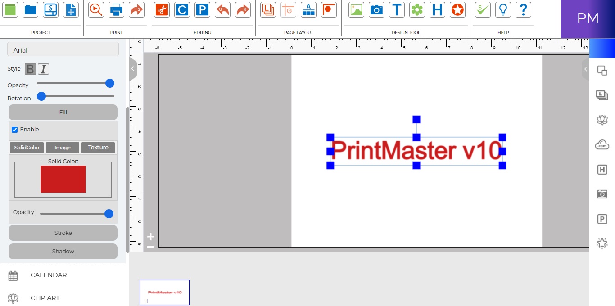This screenshot has width=615, height=306.
Task: Open the CALENDAR panel
Action: (63, 275)
